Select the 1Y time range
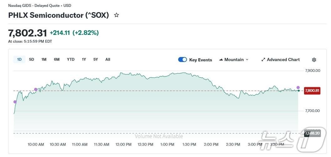This screenshot has width=331, height=157. 84,59
